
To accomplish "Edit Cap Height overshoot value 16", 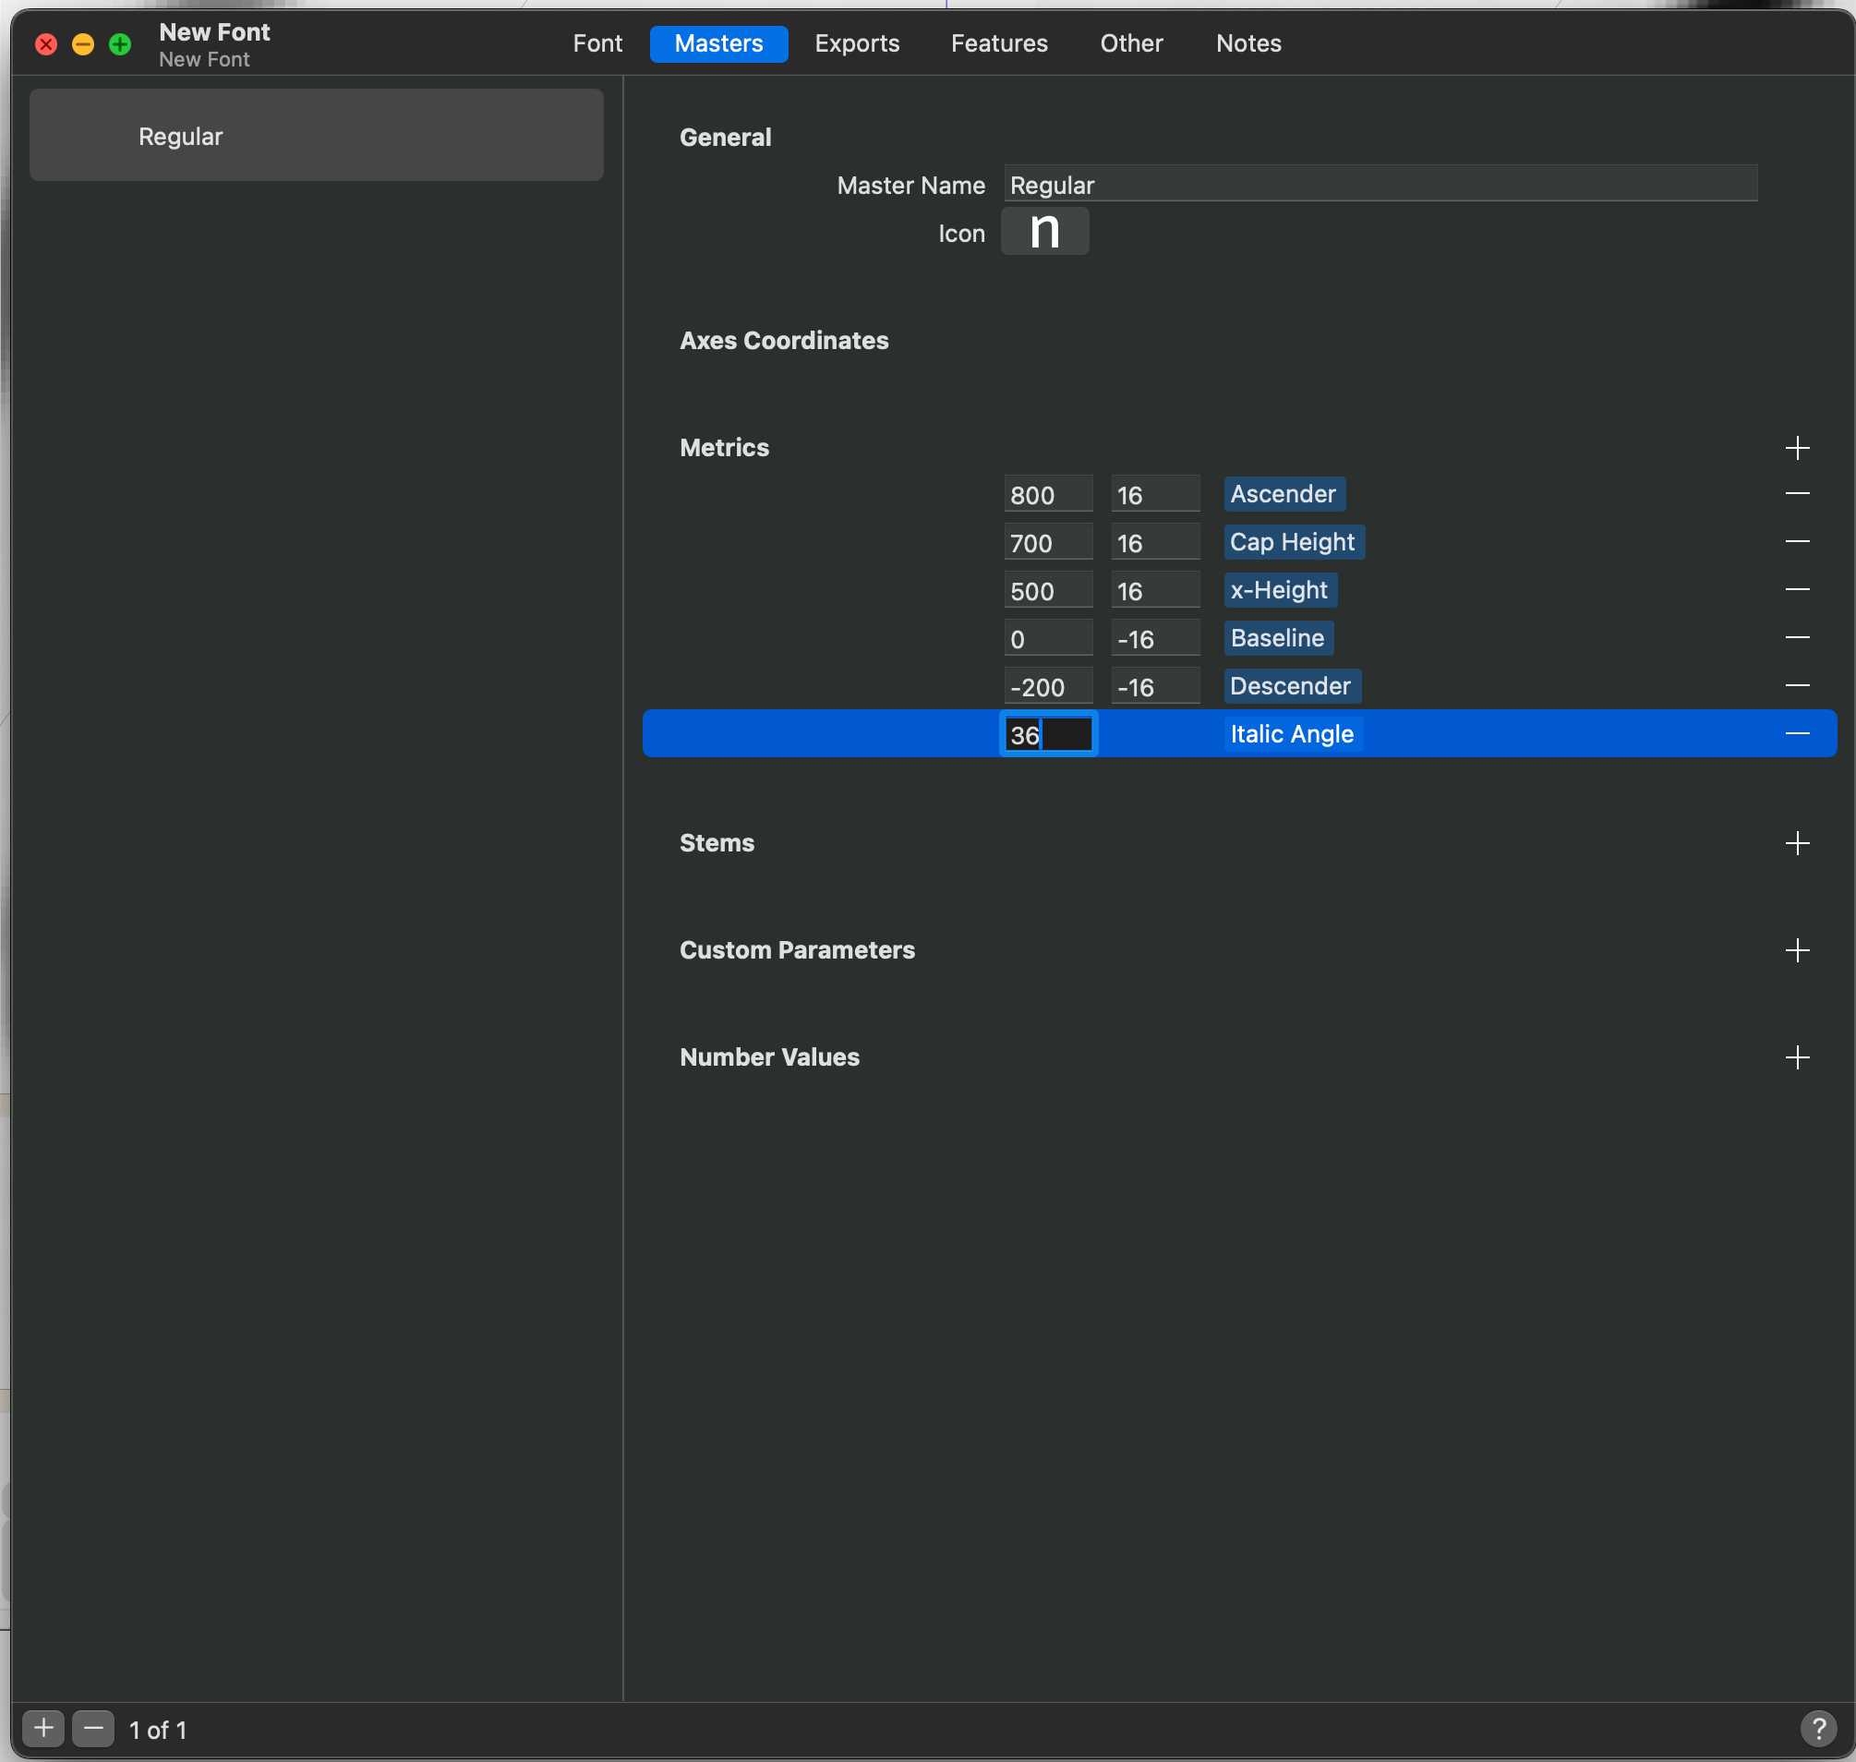I will (x=1155, y=542).
